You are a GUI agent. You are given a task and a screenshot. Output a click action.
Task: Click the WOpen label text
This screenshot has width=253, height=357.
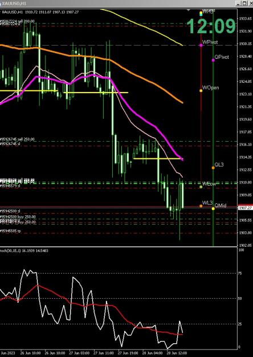pyautogui.click(x=210, y=87)
